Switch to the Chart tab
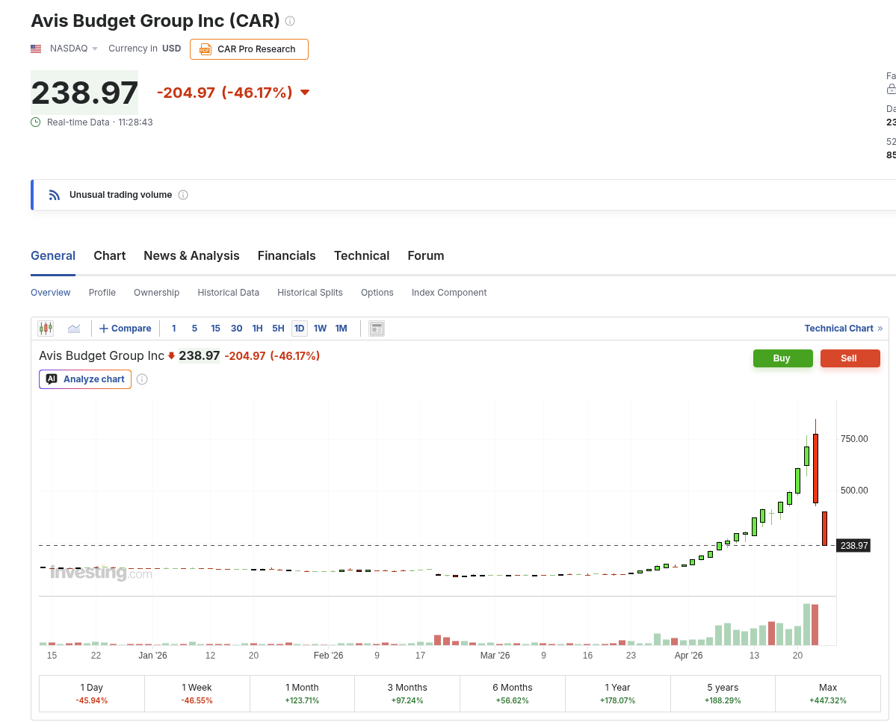The width and height of the screenshot is (896, 728). tap(110, 256)
